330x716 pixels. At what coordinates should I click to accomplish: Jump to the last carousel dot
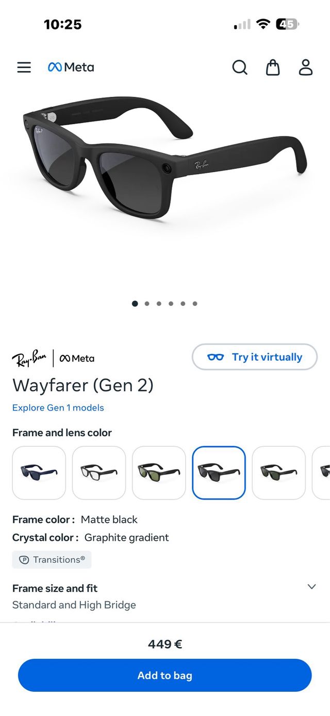(195, 304)
